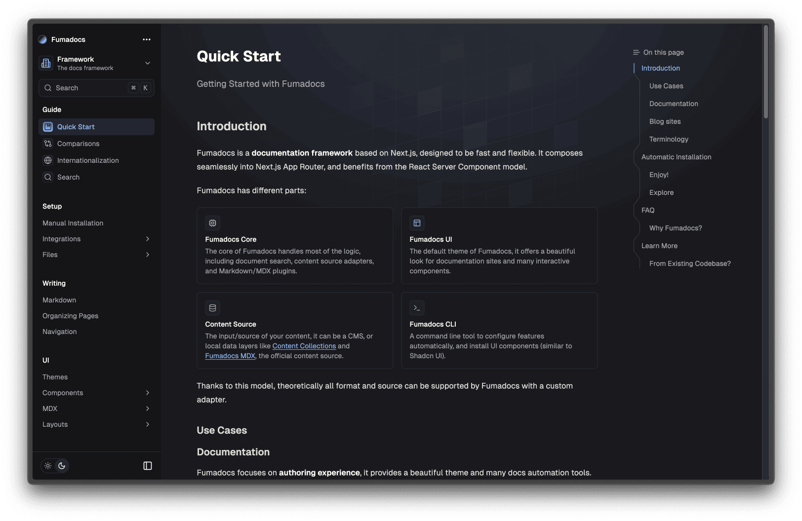Image resolution: width=802 pixels, height=521 pixels.
Task: Expand the Integrations section chevron
Action: [148, 239]
